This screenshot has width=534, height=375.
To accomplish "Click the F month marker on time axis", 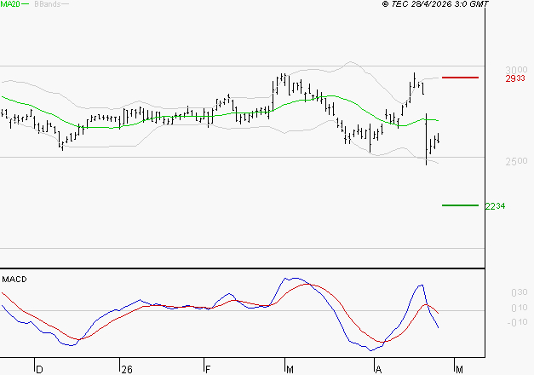I will pyautogui.click(x=208, y=370).
